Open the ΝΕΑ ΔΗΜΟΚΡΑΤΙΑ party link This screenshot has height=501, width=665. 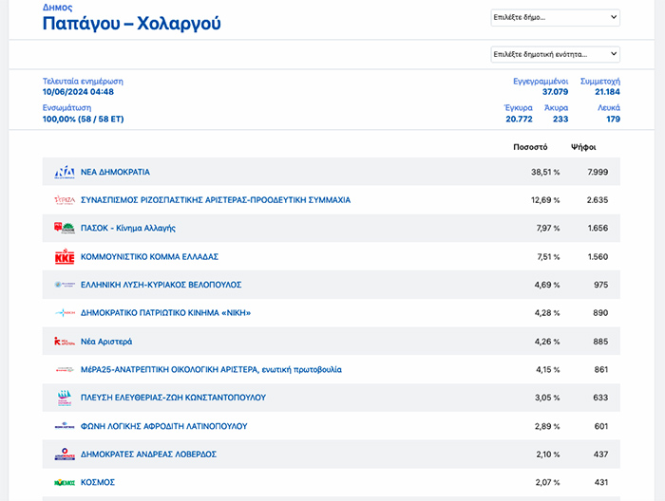click(115, 172)
